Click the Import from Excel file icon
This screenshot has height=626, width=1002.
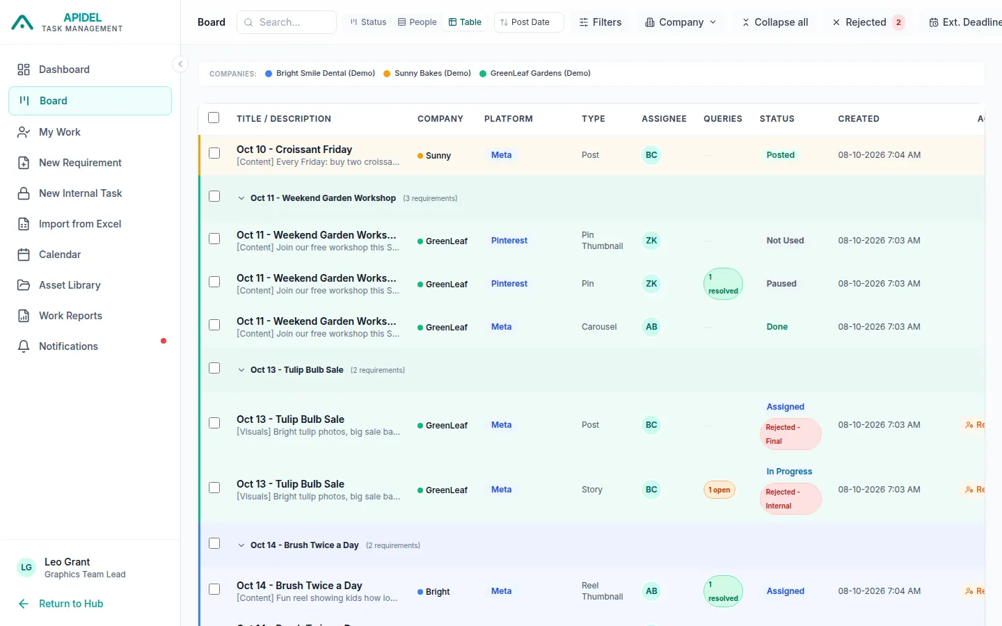24,224
